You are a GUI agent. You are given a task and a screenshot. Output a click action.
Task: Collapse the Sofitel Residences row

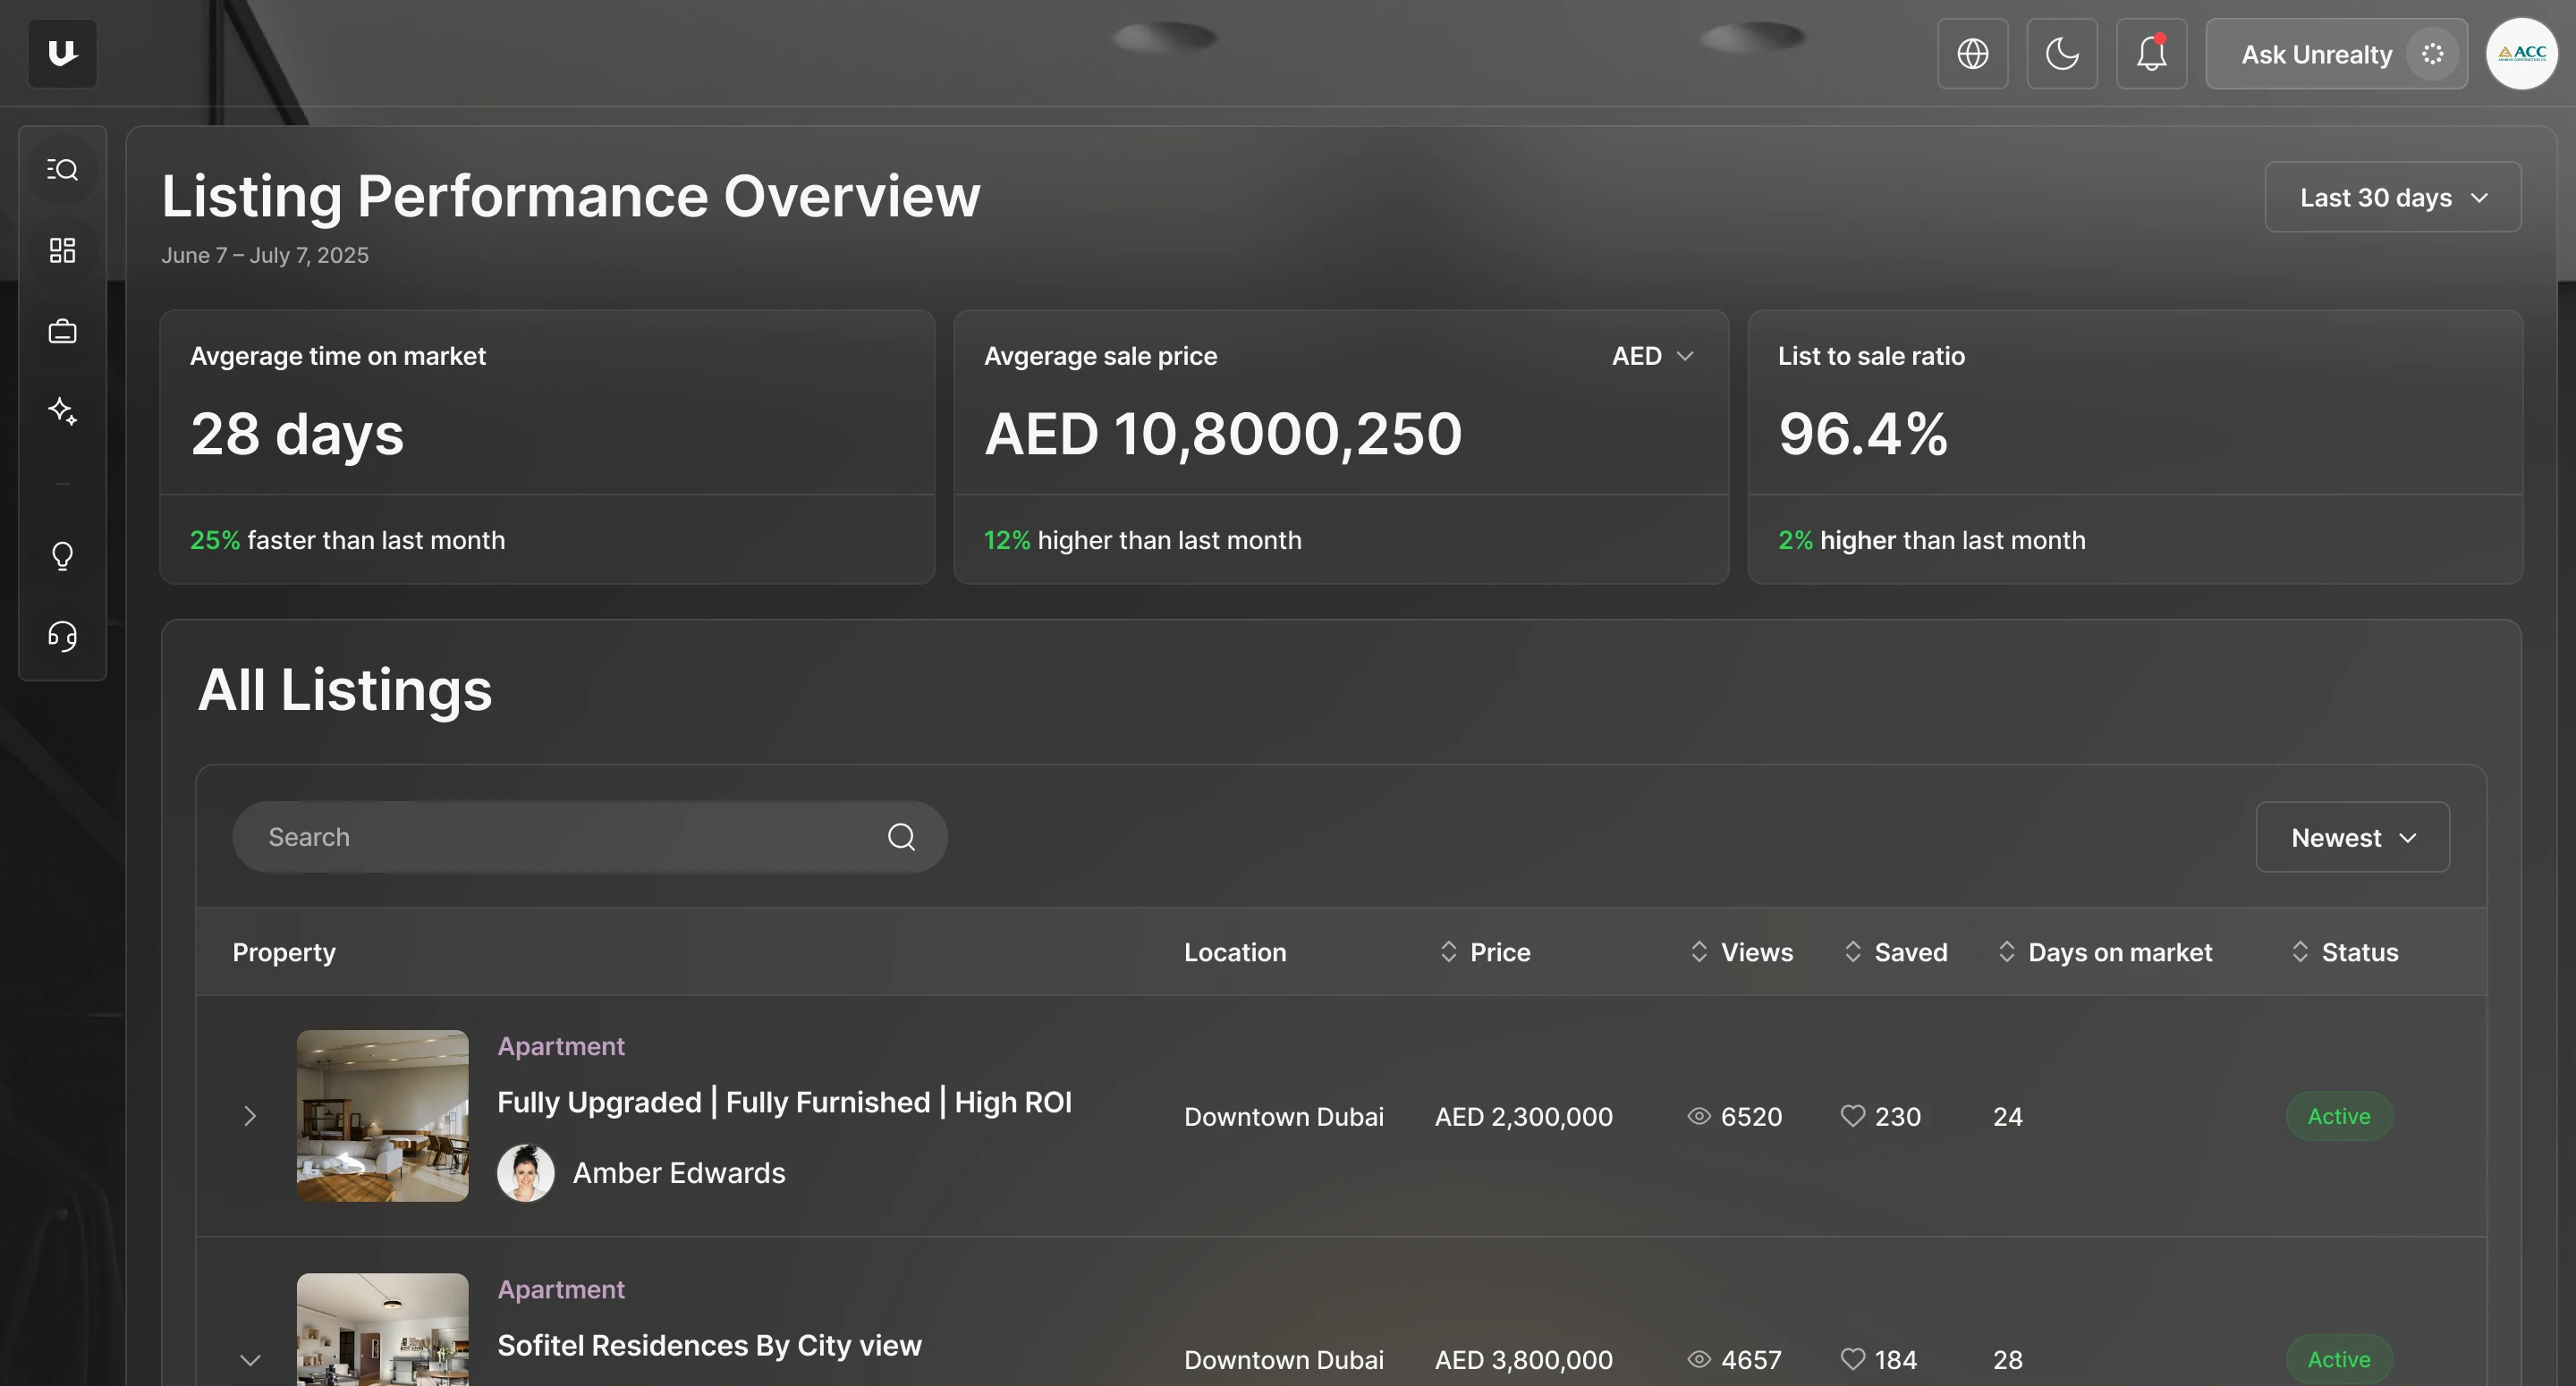[250, 1360]
